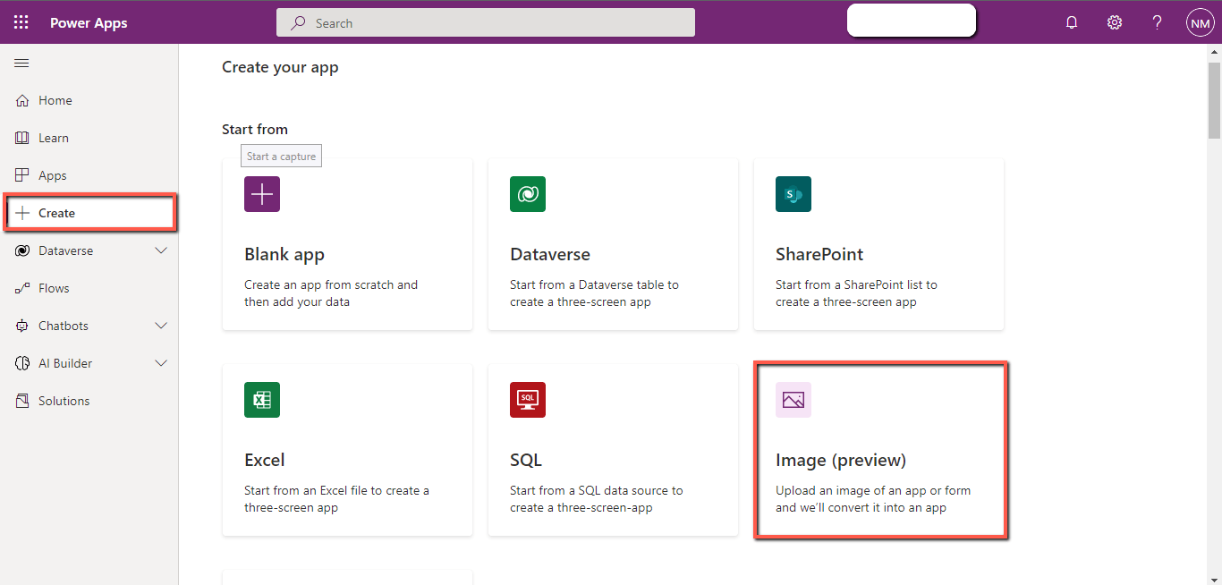This screenshot has height=585, width=1222.
Task: Click "Start from an Excel file" description
Action: pos(336,499)
